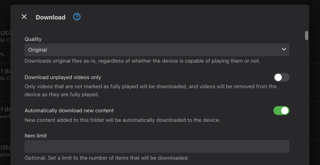
Task: Click the Download dialog title text
Action: coord(50,17)
